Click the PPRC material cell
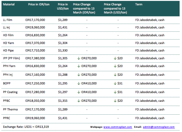 (x=7, y=118)
